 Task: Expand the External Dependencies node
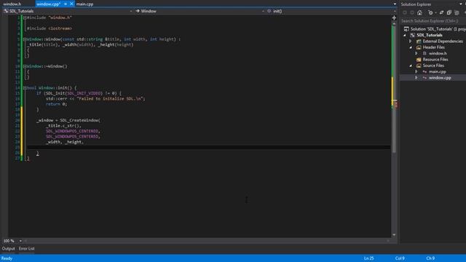coord(411,41)
